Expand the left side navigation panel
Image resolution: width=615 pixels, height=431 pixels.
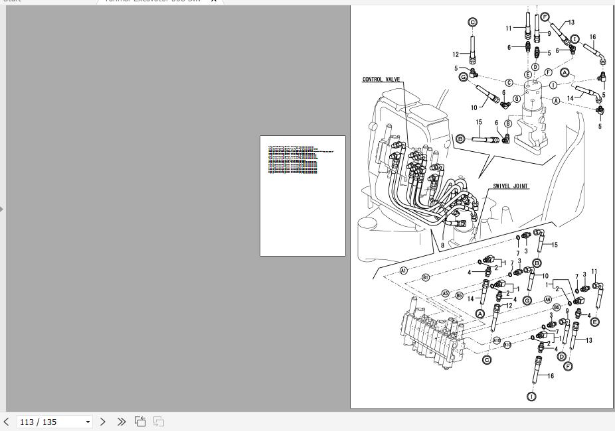click(2, 210)
